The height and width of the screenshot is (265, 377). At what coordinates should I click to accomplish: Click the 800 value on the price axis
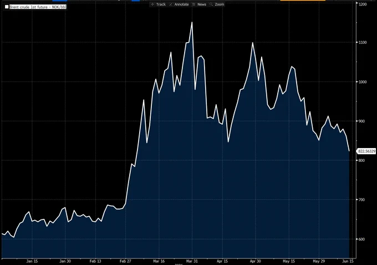(x=362, y=160)
